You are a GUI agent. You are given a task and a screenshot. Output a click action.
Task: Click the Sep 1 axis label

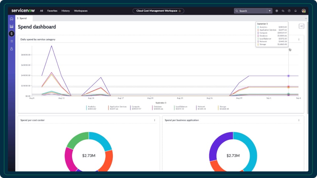click(x=269, y=98)
